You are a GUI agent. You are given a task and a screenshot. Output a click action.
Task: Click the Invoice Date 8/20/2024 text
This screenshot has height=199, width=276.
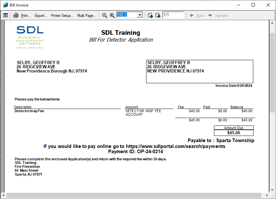click(234, 86)
